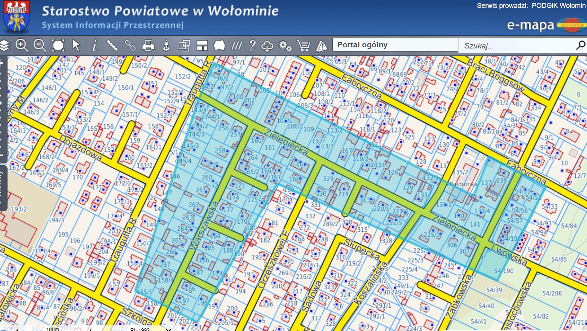Screen dimensions: 587x331
Task: Activate the arrow selection pointer tool
Action: tap(76, 45)
